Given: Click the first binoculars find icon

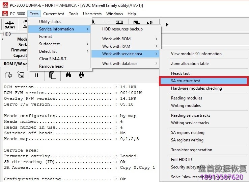Looking at the screenshot, I should coord(68,75).
